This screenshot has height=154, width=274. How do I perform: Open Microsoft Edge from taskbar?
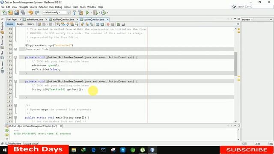pos(93,150)
